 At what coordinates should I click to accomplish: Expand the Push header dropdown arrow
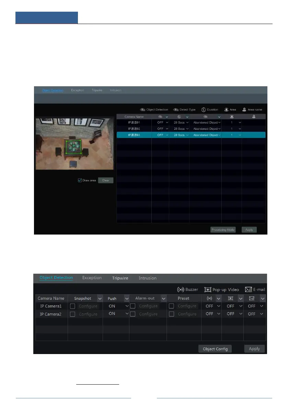[127, 299]
